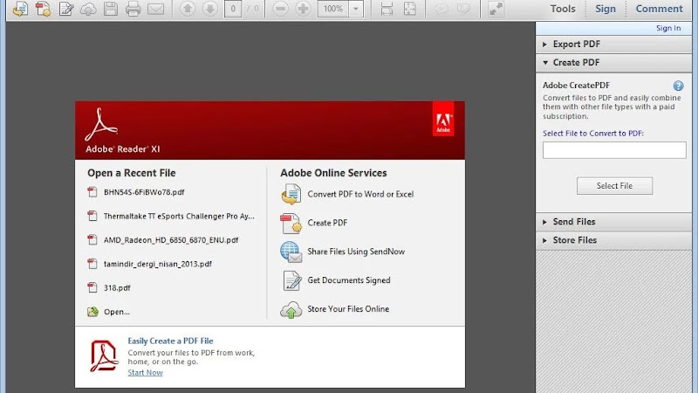This screenshot has width=698, height=393.
Task: Click the Edit/sign document toolbar icon
Action: point(66,9)
